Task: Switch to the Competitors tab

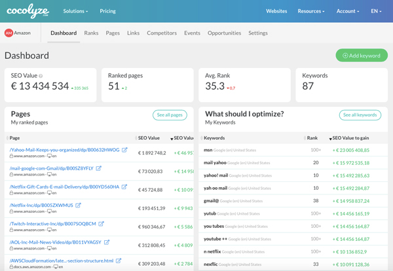Action: click(162, 33)
